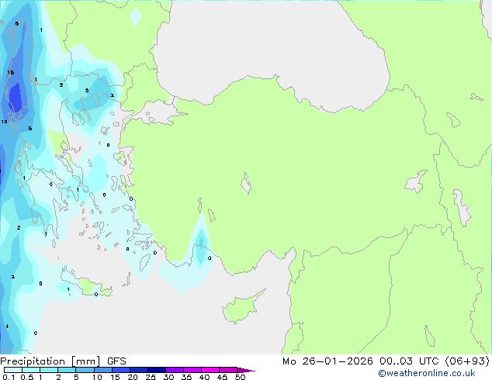Select the 35–40 mm violet legend swatch
492x380 pixels.
tap(192, 370)
